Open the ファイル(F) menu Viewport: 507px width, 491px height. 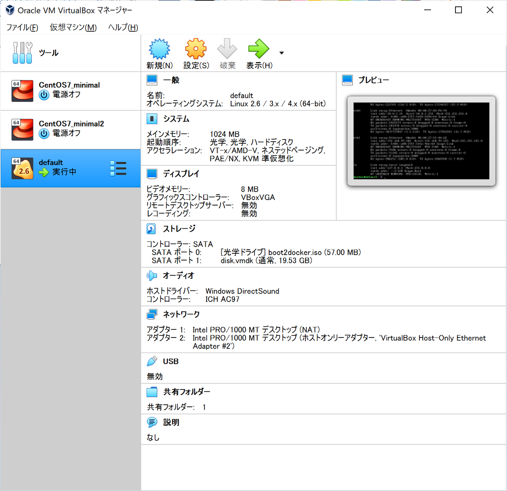click(x=22, y=27)
